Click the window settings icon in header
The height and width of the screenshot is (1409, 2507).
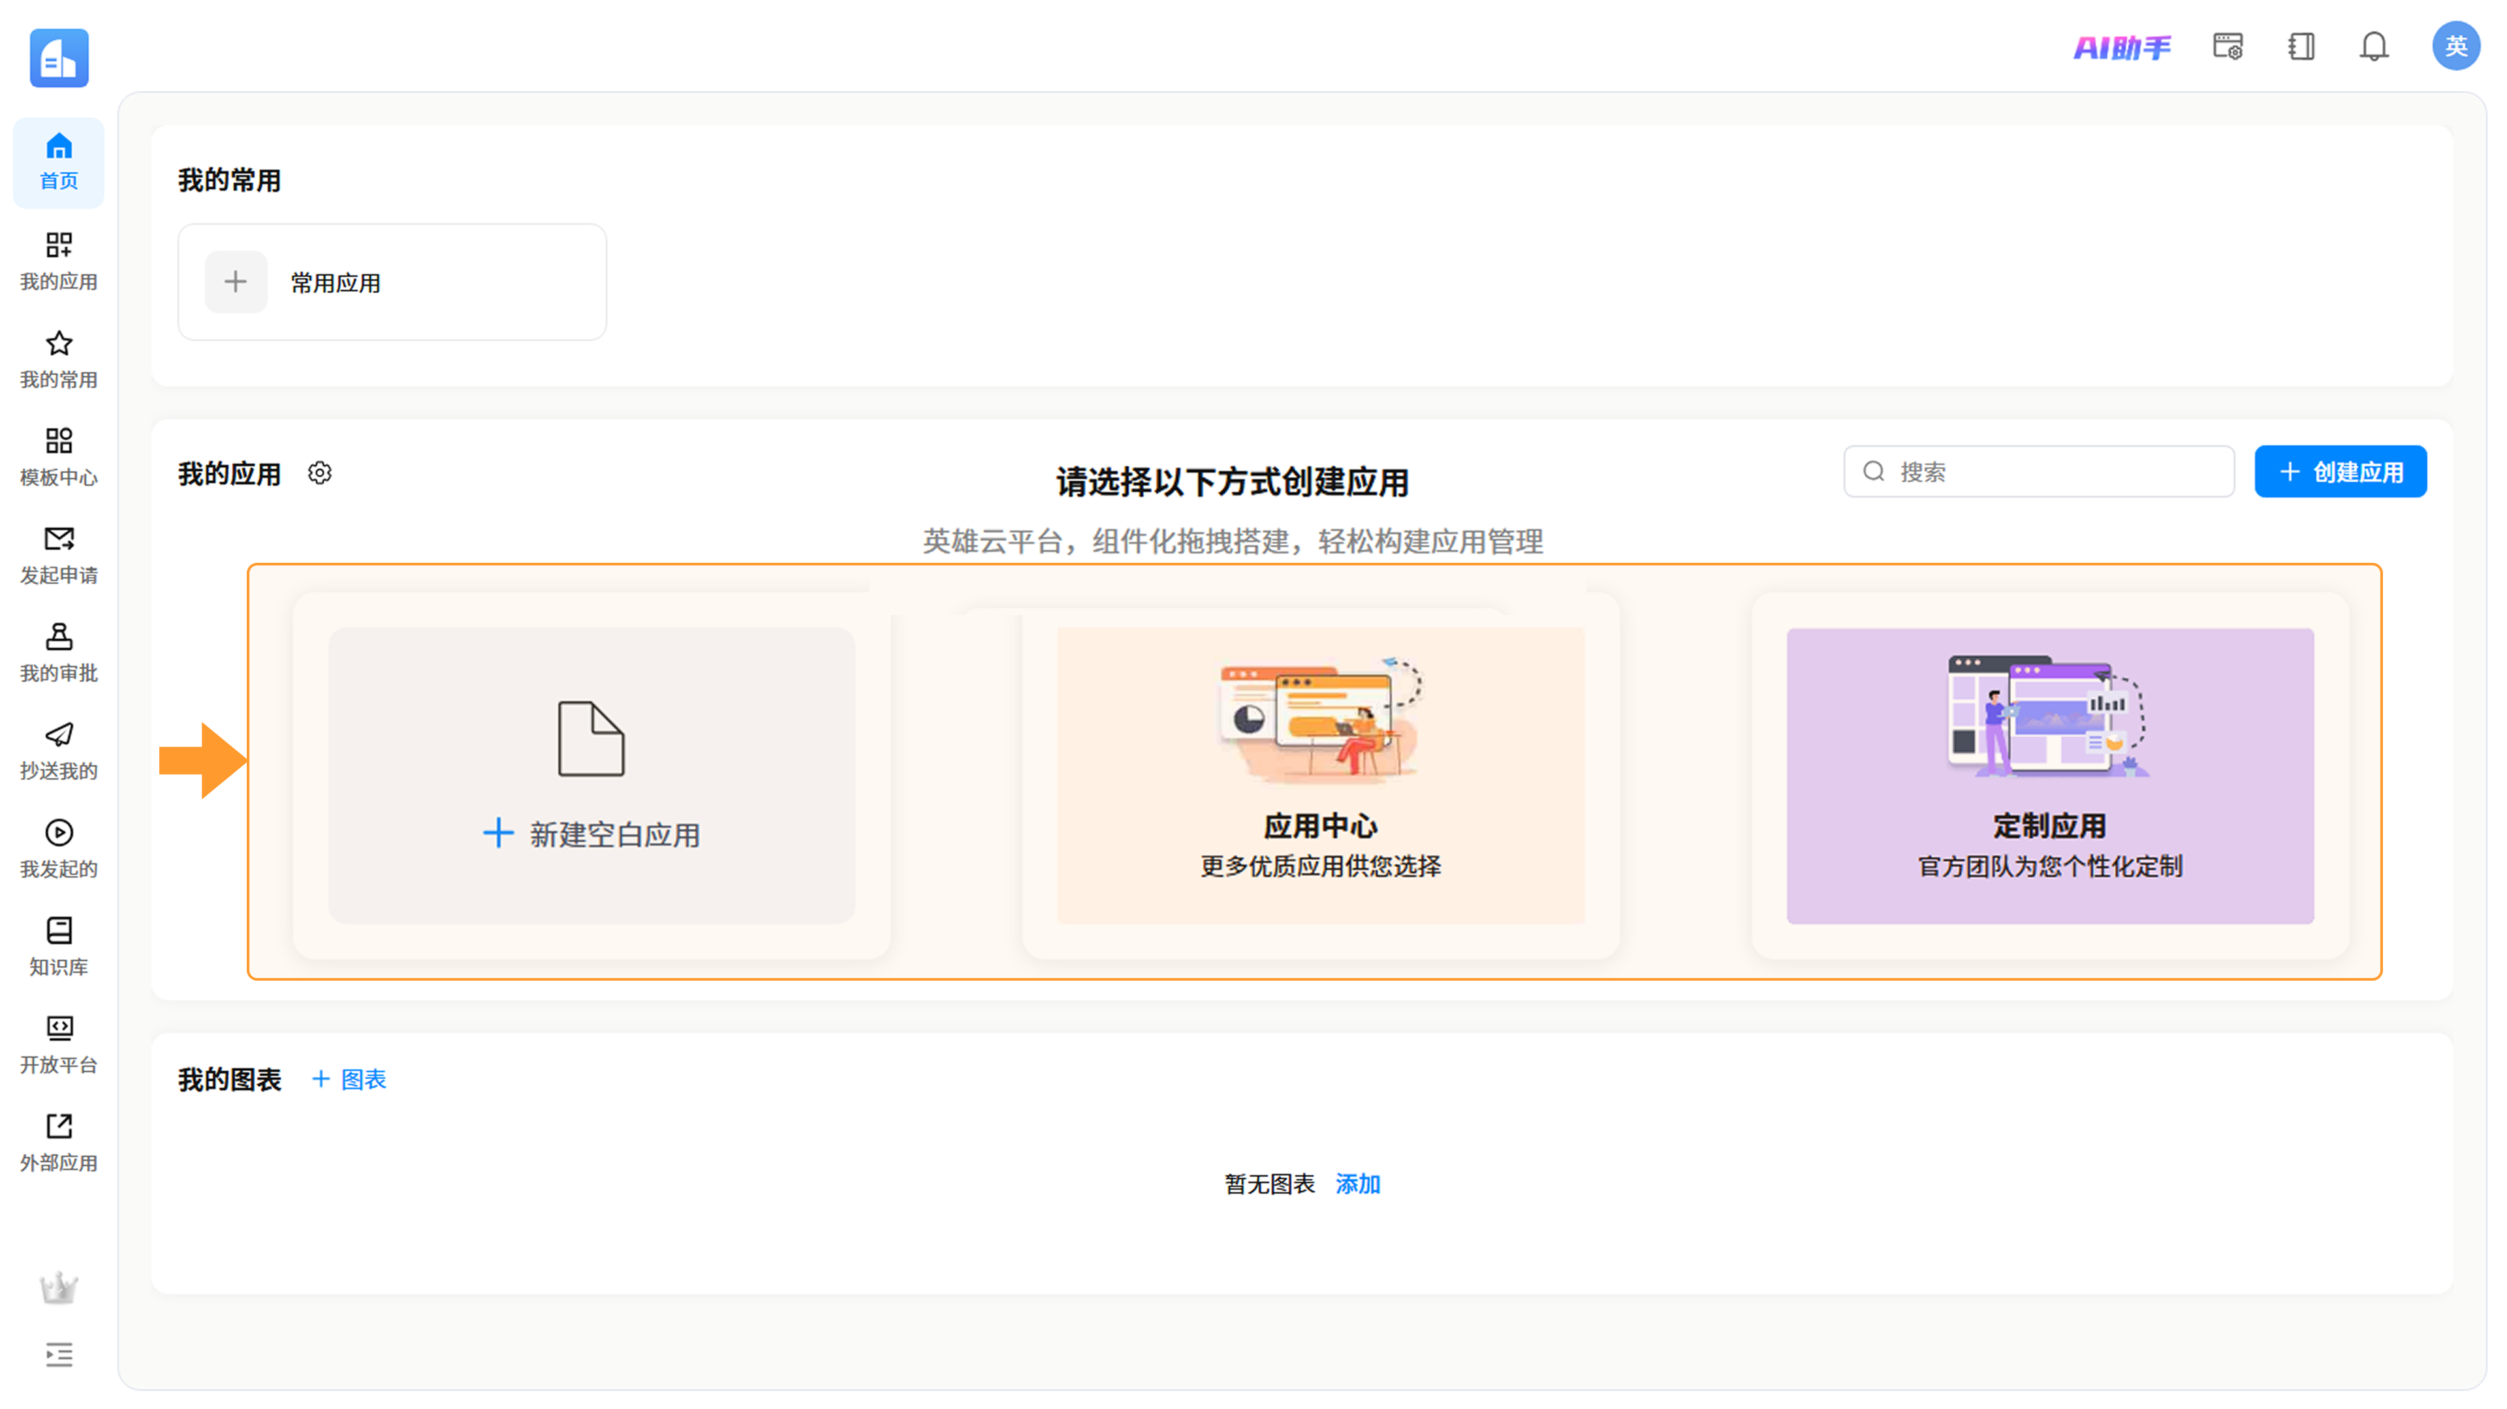click(2228, 47)
